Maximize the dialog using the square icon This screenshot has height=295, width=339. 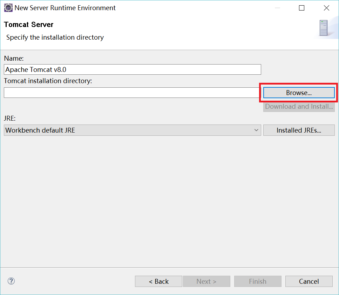pyautogui.click(x=301, y=8)
